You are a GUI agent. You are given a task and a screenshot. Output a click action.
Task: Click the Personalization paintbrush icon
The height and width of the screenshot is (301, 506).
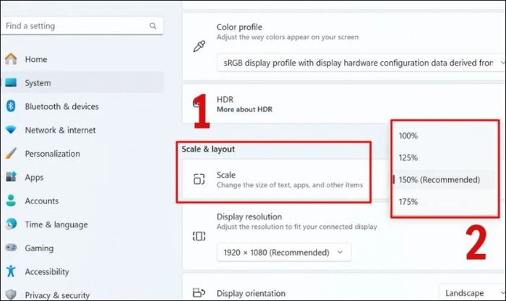click(11, 154)
